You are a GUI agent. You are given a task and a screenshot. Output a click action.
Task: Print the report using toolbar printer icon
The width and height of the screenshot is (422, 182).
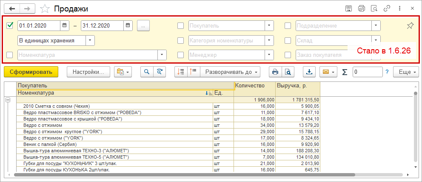coord(275,72)
